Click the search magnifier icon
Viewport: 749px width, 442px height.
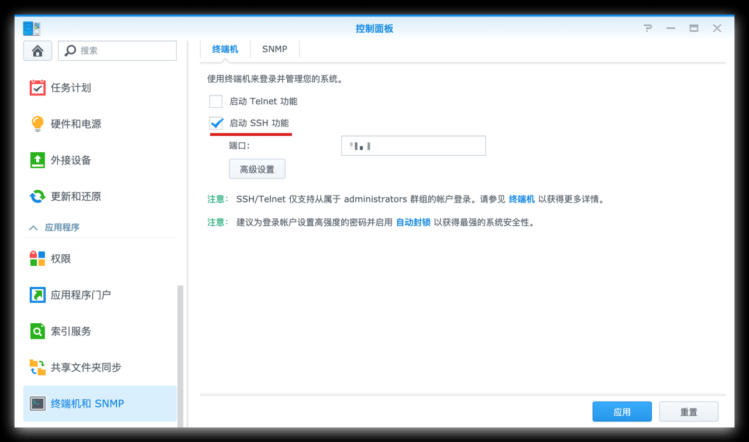[70, 51]
